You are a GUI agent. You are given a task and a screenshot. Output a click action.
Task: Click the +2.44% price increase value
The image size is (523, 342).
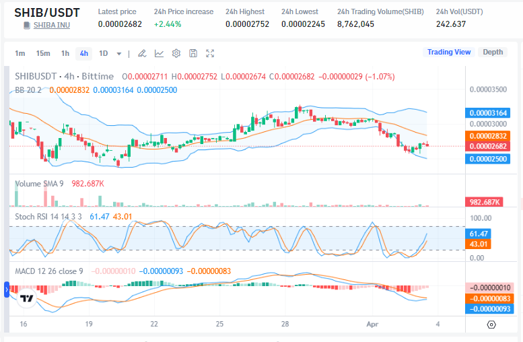168,24
